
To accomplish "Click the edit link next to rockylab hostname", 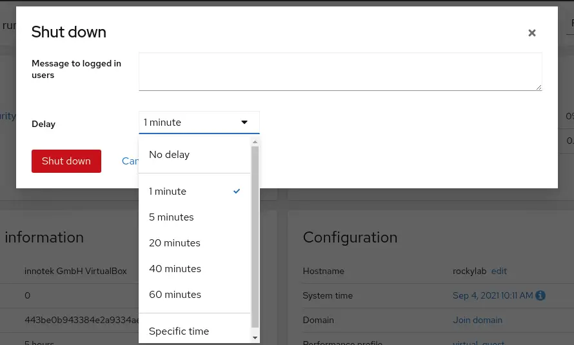I will pos(499,271).
